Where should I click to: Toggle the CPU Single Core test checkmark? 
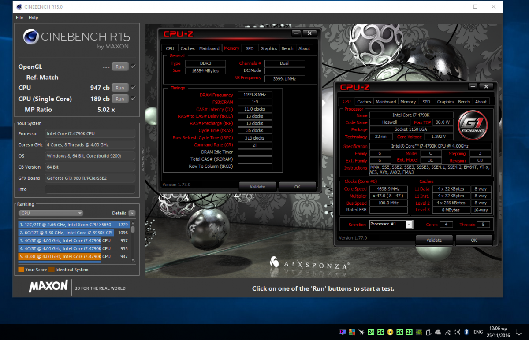click(133, 98)
